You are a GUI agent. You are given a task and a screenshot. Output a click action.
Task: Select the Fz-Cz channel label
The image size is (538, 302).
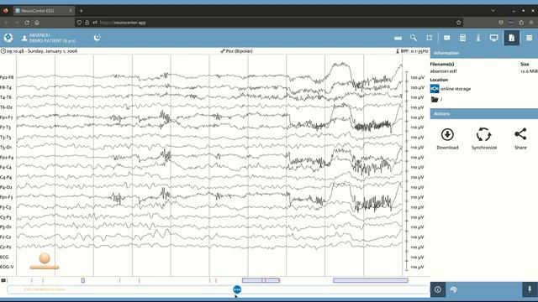point(6,237)
